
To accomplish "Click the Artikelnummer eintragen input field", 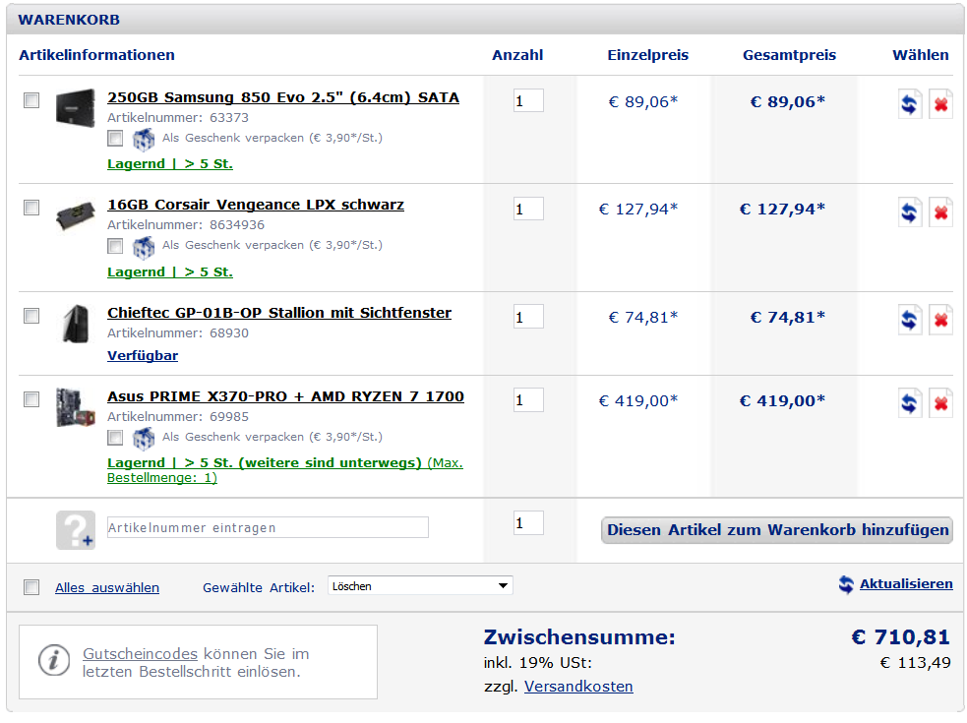I will [268, 527].
